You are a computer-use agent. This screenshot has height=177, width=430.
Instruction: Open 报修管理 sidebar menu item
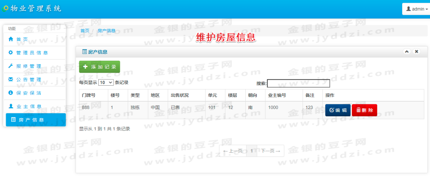click(x=34, y=66)
